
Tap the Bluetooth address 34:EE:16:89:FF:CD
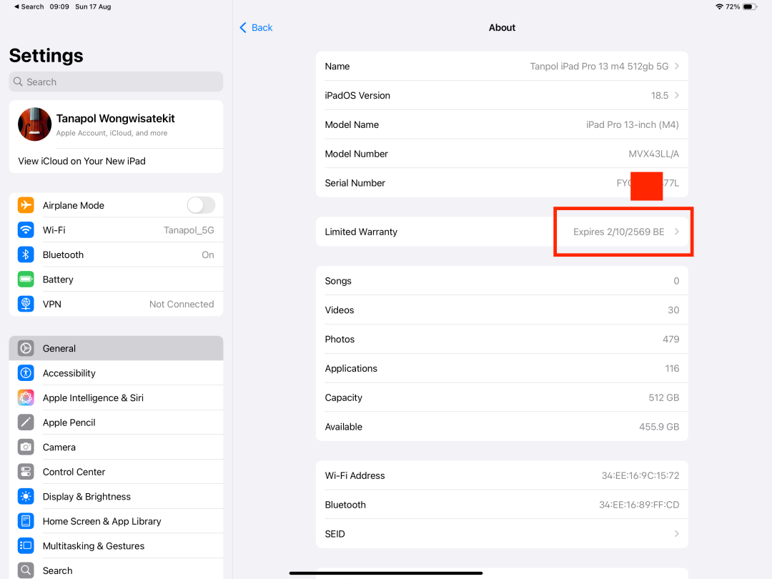coord(639,505)
